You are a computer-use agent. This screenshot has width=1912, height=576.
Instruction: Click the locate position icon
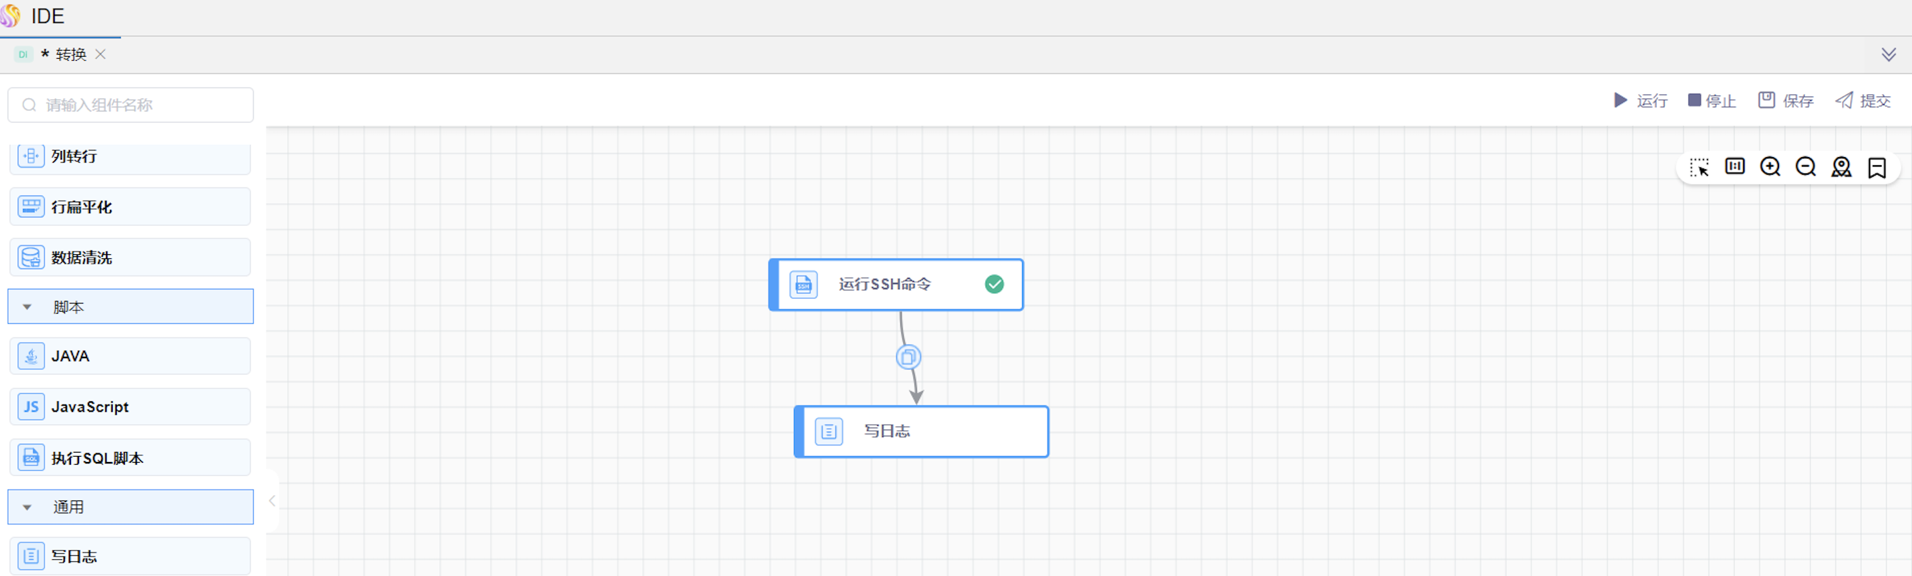tap(1842, 167)
